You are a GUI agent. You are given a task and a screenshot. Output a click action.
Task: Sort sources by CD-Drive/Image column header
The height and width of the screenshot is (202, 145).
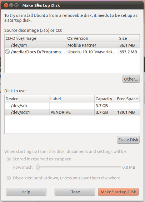point(35,38)
